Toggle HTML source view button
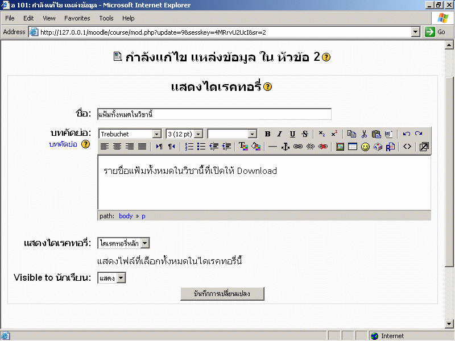455x341 pixels. coord(407,147)
